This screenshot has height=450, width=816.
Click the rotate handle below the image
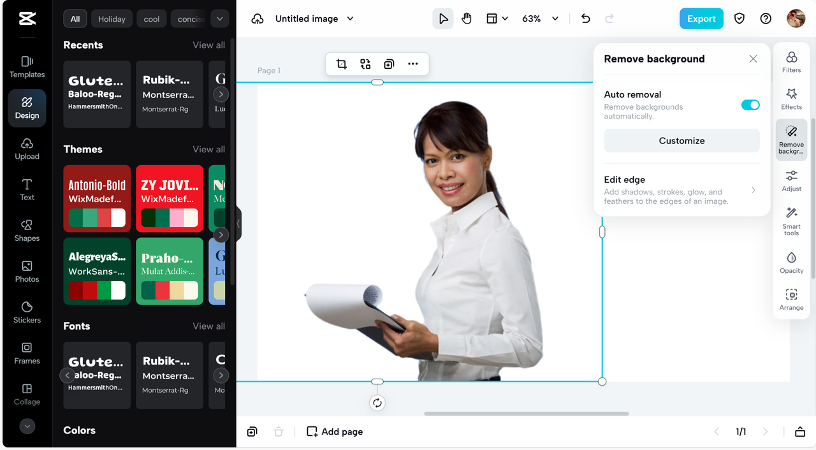(377, 403)
